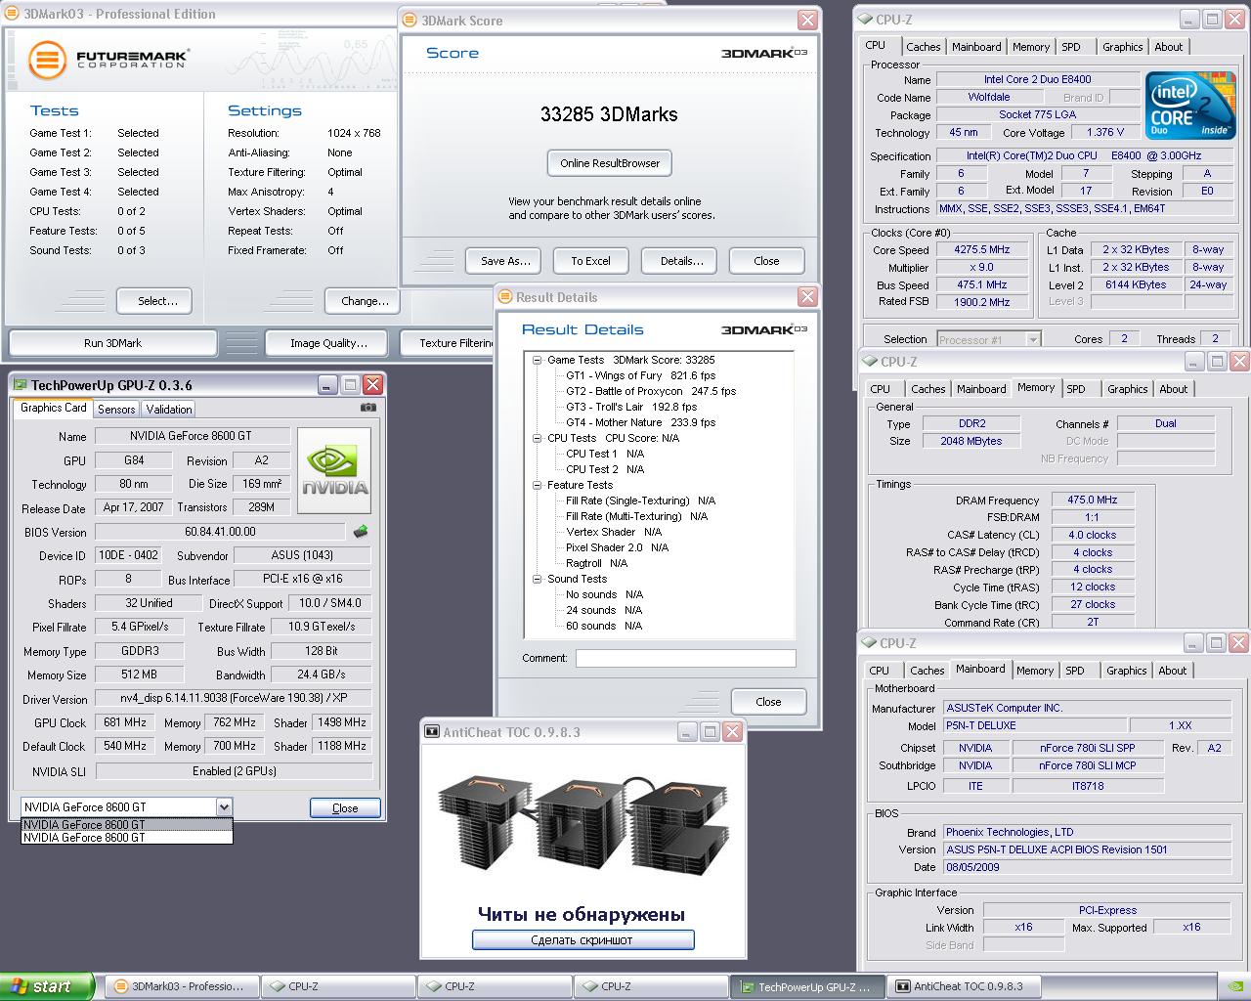Select the AntiCheat TOC taskbar button
This screenshot has height=1001, width=1251.
coord(964,986)
